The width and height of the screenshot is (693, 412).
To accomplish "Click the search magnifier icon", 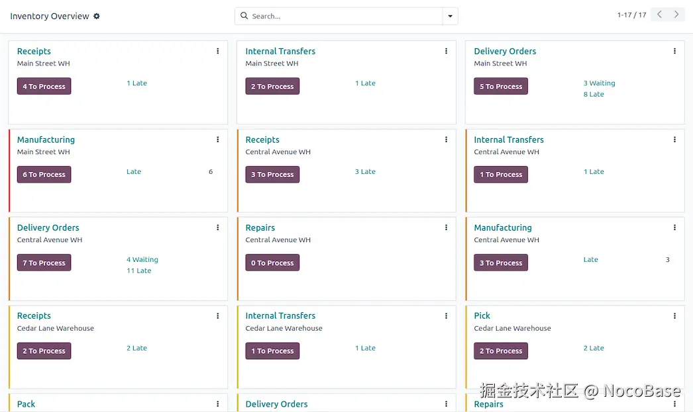I will point(244,16).
